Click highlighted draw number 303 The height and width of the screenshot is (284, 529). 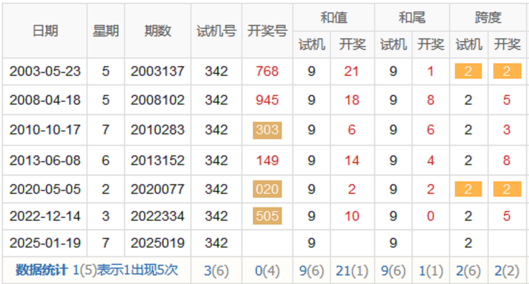pos(267,130)
